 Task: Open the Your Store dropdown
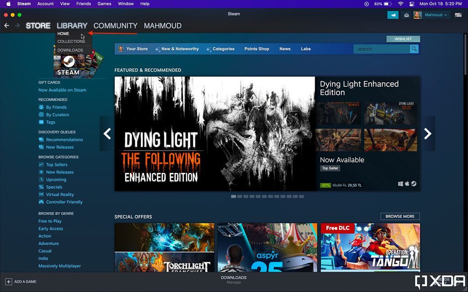coord(133,49)
